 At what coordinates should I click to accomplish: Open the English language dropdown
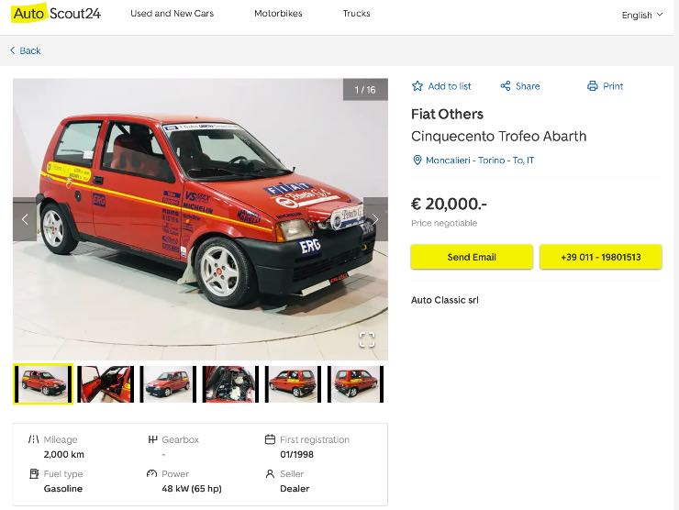(641, 15)
